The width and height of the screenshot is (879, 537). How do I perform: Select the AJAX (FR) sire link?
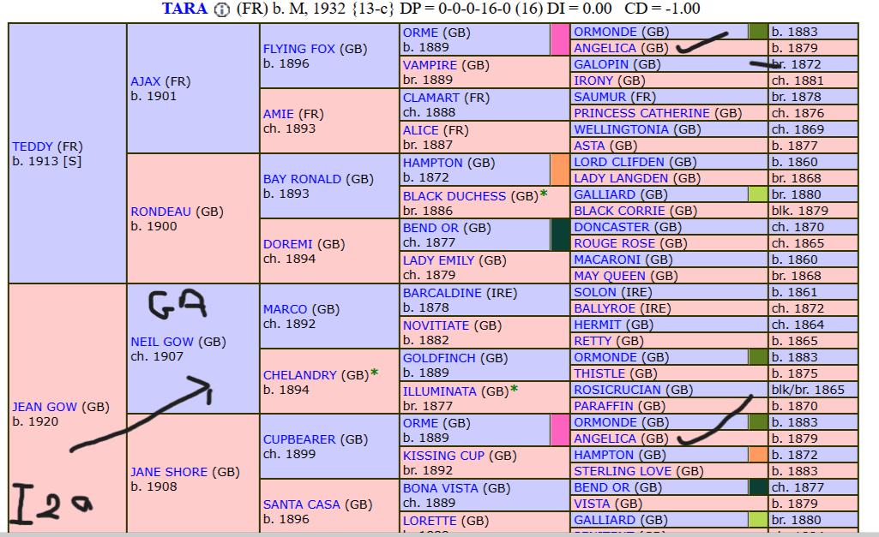coord(146,81)
